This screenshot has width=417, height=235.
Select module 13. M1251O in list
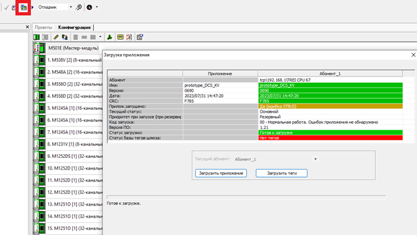pos(75,204)
